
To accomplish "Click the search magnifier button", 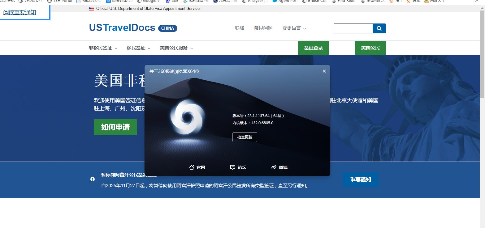I will (379, 28).
